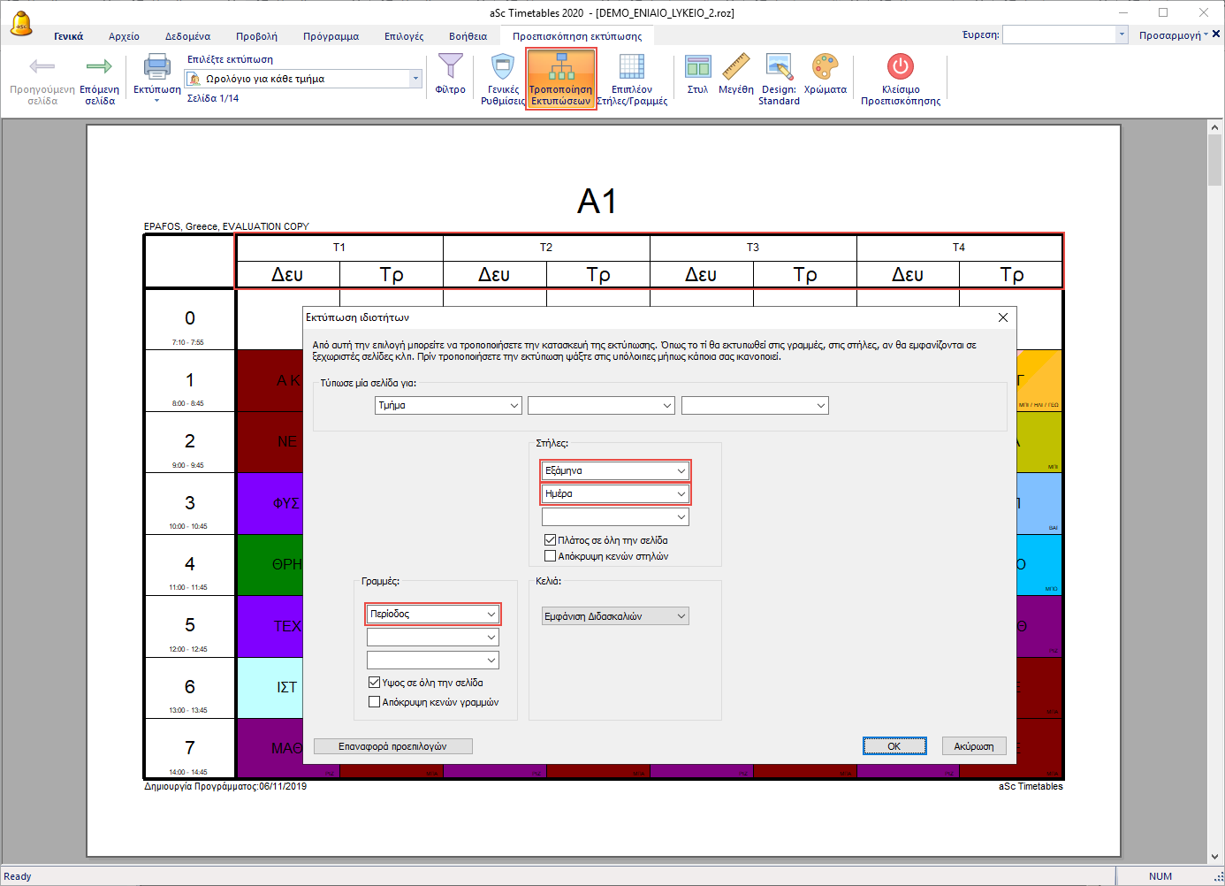Uncheck Πλάτος σε όλη την σελίδα
The width and height of the screenshot is (1225, 886).
(551, 540)
